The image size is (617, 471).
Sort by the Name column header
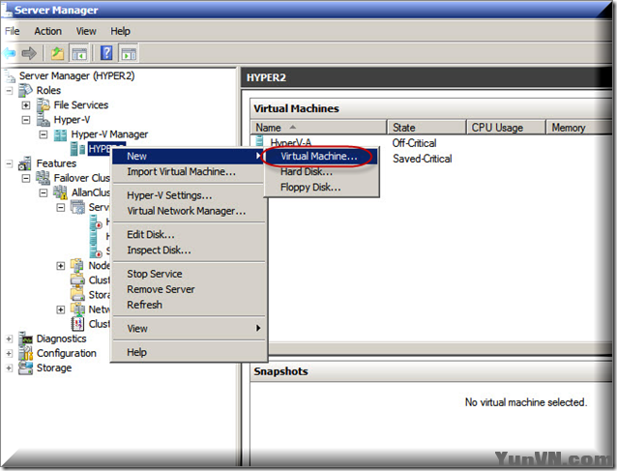coord(319,128)
